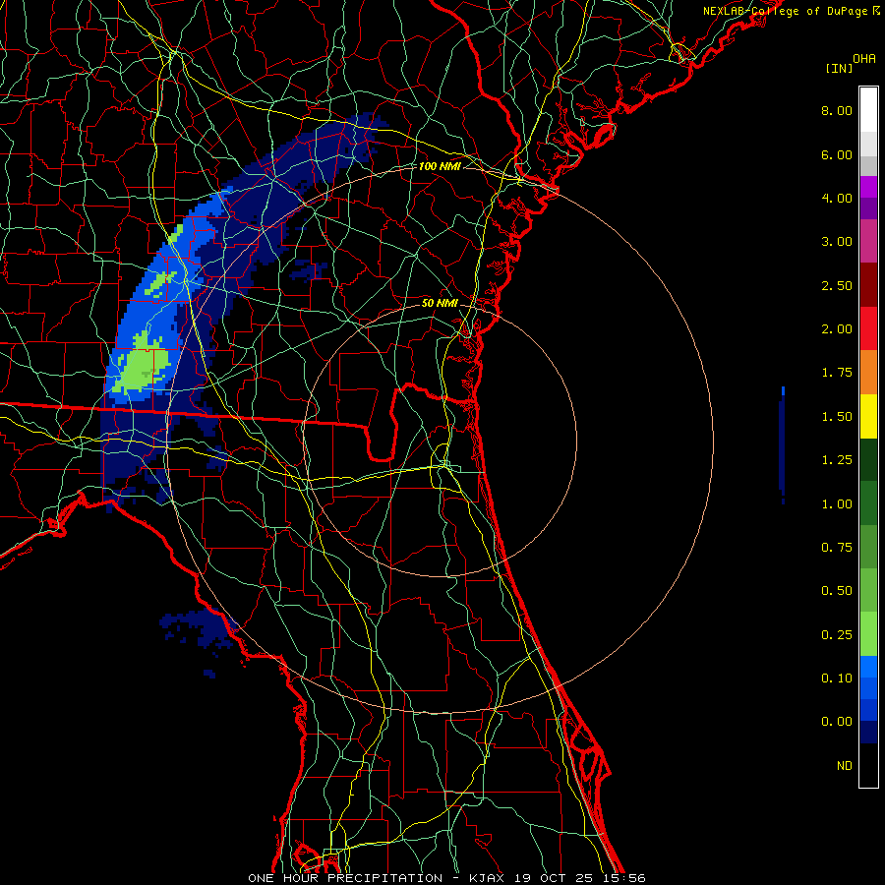Select the dark maroon legend swatch
885x885 pixels.
(868, 285)
